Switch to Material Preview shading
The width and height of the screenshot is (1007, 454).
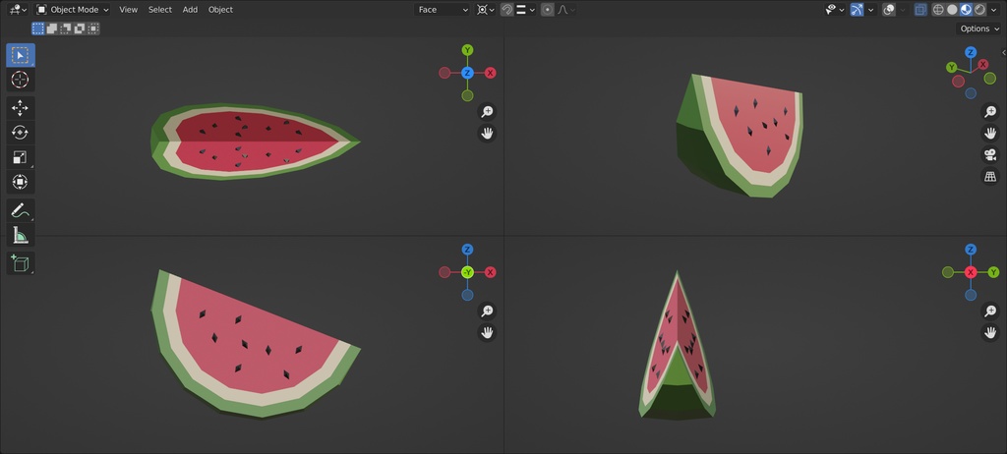[966, 10]
